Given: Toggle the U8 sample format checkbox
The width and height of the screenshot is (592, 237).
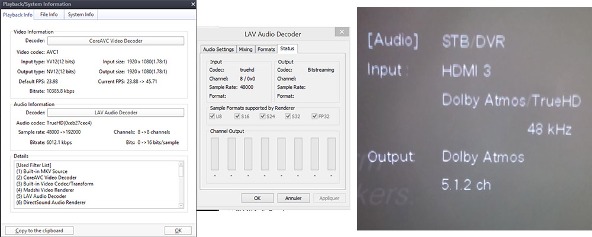Looking at the screenshot, I should pos(213,116).
